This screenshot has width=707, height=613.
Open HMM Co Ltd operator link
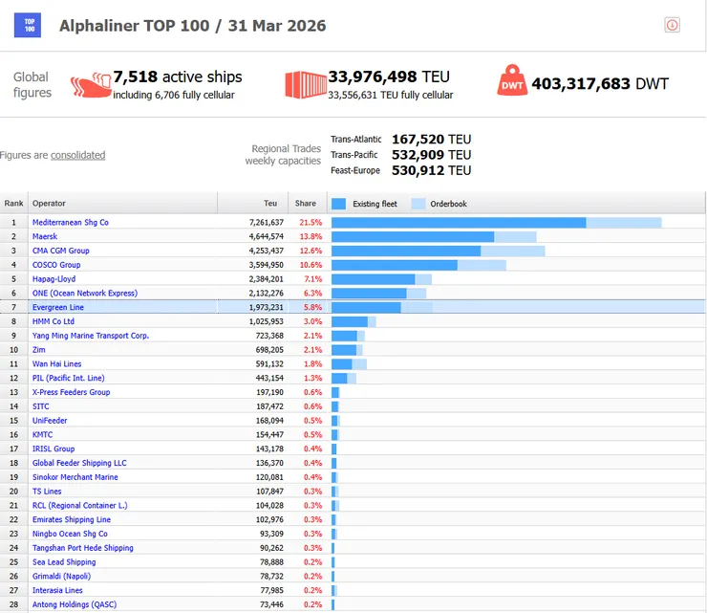(54, 321)
